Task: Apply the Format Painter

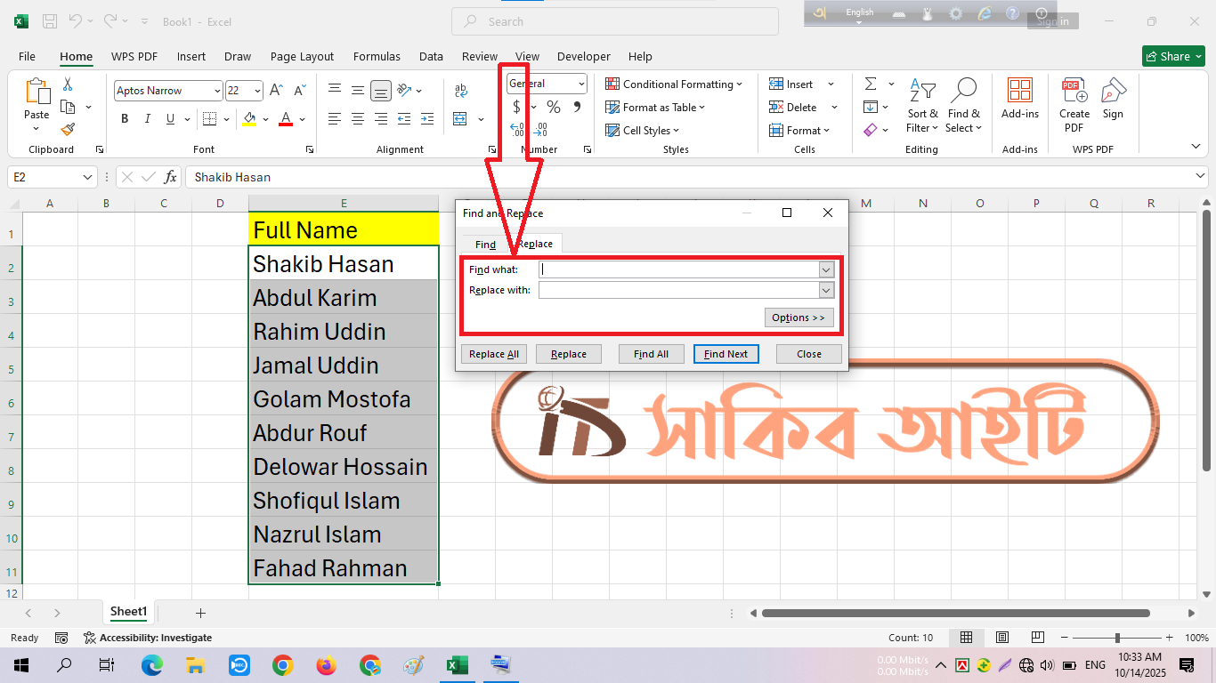Action: pos(68,129)
